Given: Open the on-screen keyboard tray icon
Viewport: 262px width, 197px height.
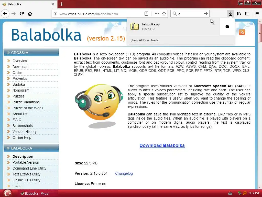Looking at the screenshot, I should pyautogui.click(x=230, y=194).
